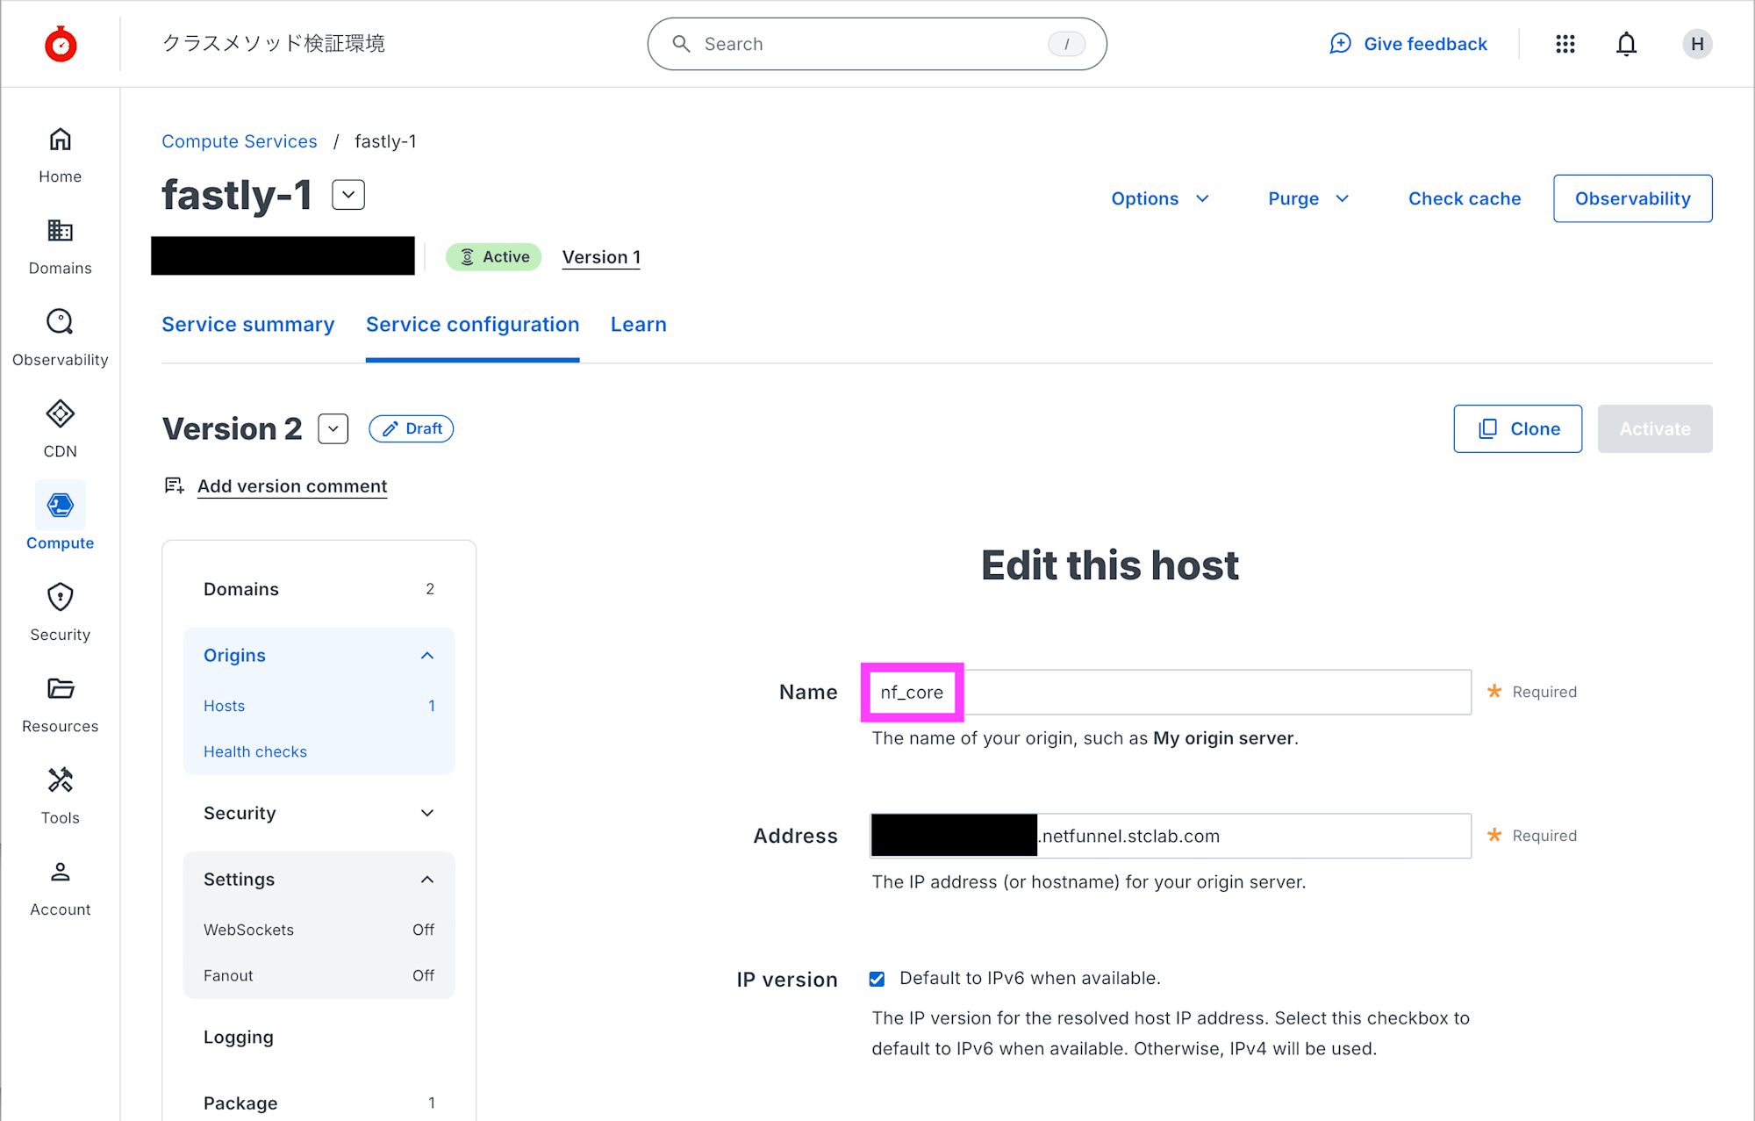This screenshot has height=1121, width=1755.
Task: Click the CDN diamond icon
Action: (x=60, y=414)
